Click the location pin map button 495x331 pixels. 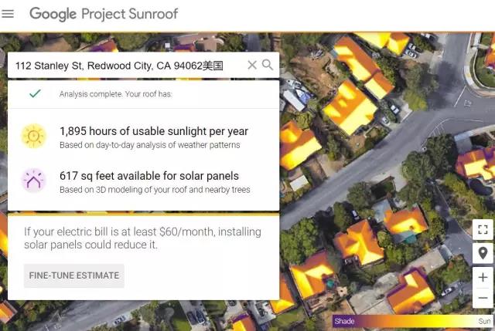(483, 253)
